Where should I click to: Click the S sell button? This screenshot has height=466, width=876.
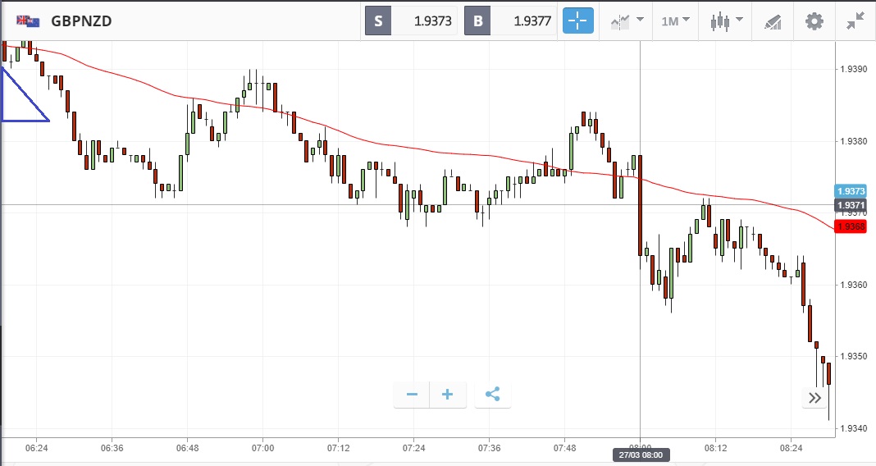pyautogui.click(x=378, y=21)
